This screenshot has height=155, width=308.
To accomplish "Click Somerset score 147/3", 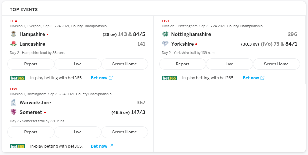I will click(138, 112).
